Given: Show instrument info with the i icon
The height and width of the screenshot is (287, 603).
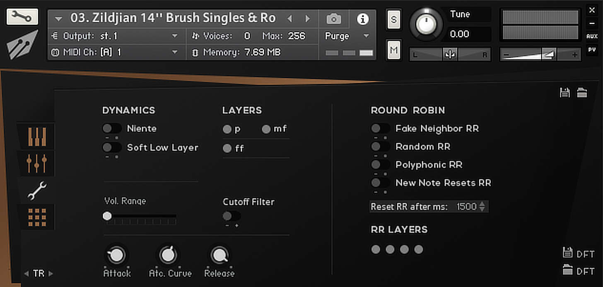Looking at the screenshot, I should pyautogui.click(x=363, y=19).
